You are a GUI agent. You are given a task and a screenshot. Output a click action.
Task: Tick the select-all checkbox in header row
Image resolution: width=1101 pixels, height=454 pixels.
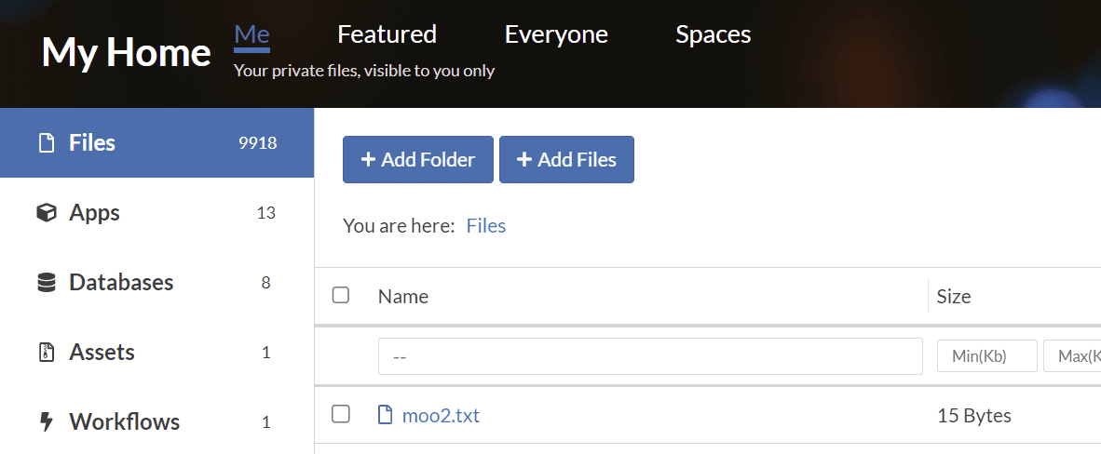pos(341,295)
